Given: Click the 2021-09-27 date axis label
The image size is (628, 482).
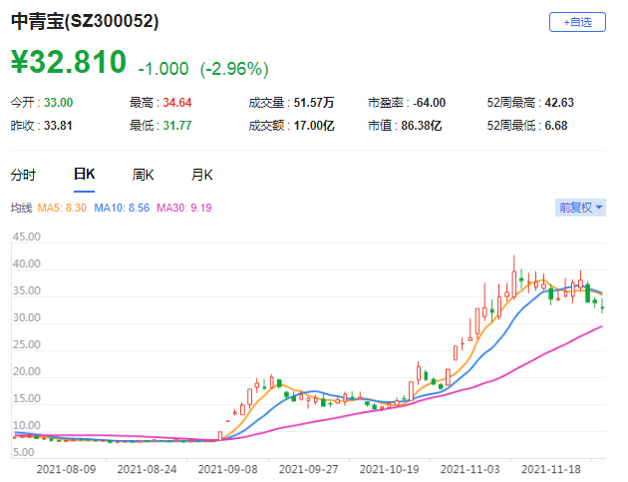Looking at the screenshot, I should point(308,469).
